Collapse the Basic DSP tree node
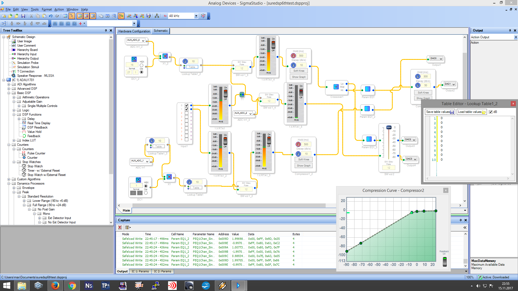Image resolution: width=518 pixels, height=291 pixels. 9,93
